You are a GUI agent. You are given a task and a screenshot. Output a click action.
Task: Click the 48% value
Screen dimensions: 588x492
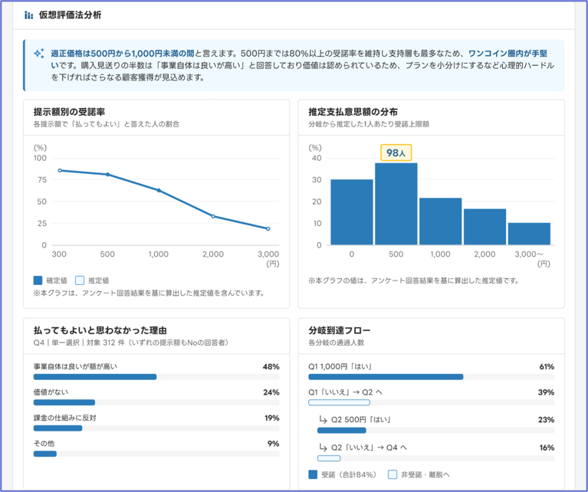[271, 366]
